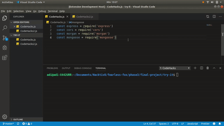Switch to the CodeHacks2.js editor tab
Viewport: 224px width, 126px height.
(85, 17)
